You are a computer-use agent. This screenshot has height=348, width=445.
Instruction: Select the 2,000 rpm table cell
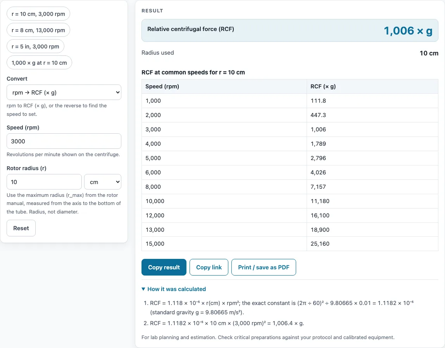coord(224,115)
